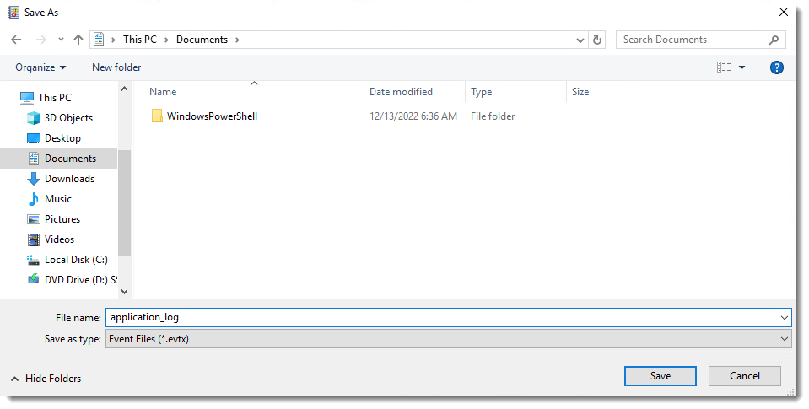Screen dimensions: 809x409
Task: Open view options dropdown arrow
Action: (742, 67)
